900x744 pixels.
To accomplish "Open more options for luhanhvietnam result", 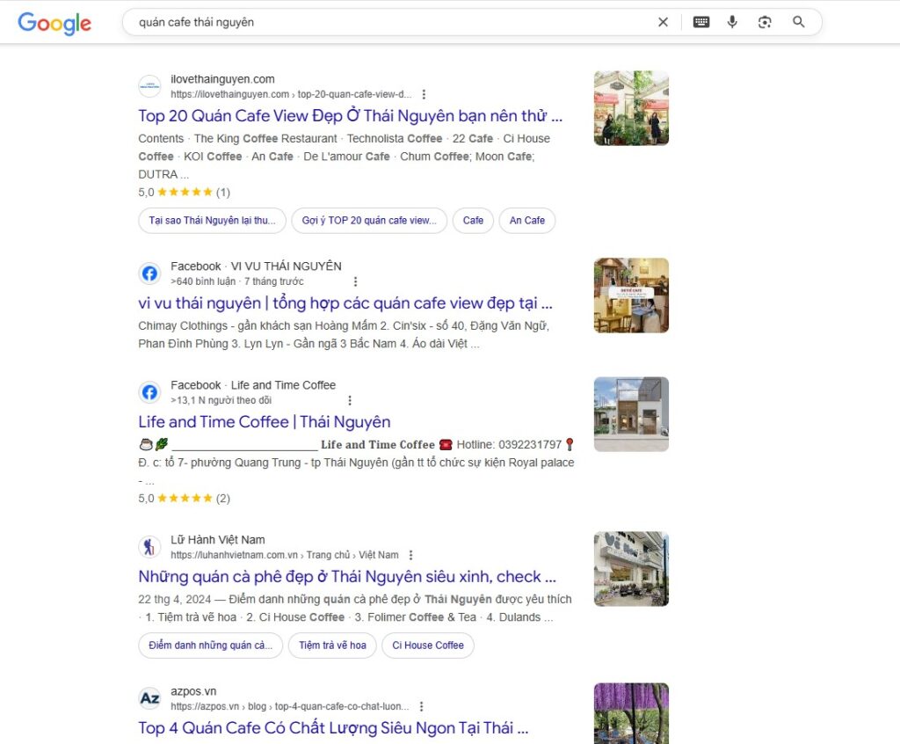I will (410, 555).
